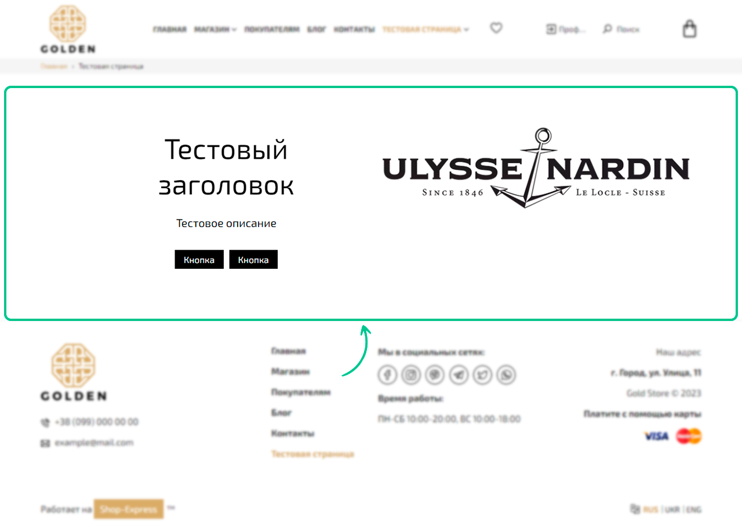The image size is (742, 529).
Task: Click the search magnifier icon
Action: click(607, 29)
